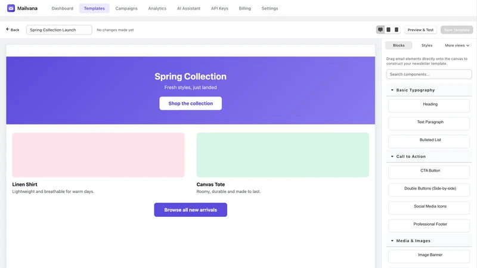This screenshot has width=477, height=268.
Task: Open the Billing nav item
Action: (x=245, y=8)
